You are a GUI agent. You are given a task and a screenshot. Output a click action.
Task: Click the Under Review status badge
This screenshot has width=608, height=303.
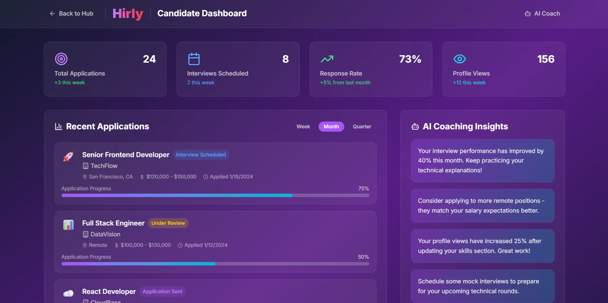(168, 223)
